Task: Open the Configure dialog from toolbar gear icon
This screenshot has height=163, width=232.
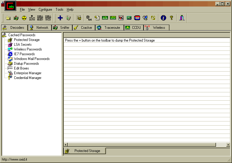Action: (x=79, y=18)
